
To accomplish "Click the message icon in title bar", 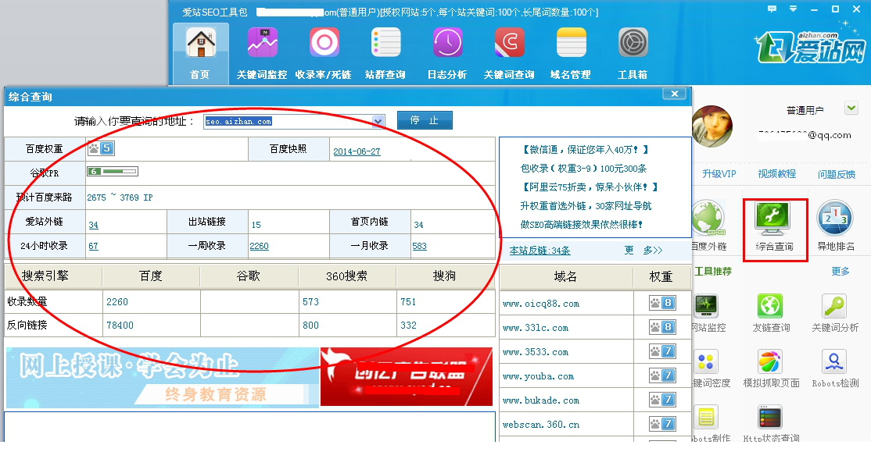I will pyautogui.click(x=772, y=9).
